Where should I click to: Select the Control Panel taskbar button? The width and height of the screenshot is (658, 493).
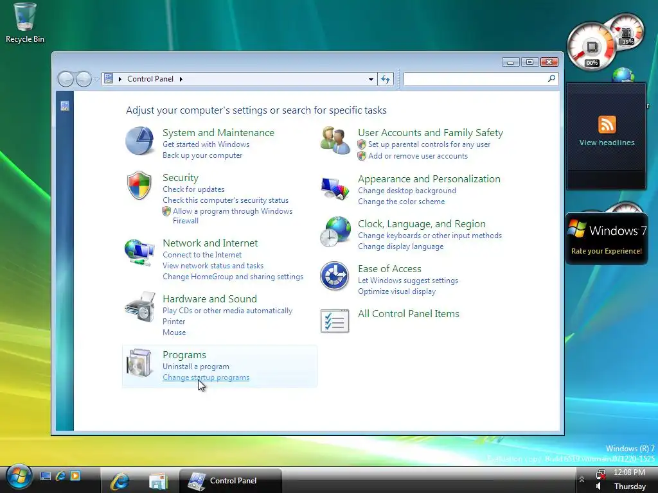231,480
